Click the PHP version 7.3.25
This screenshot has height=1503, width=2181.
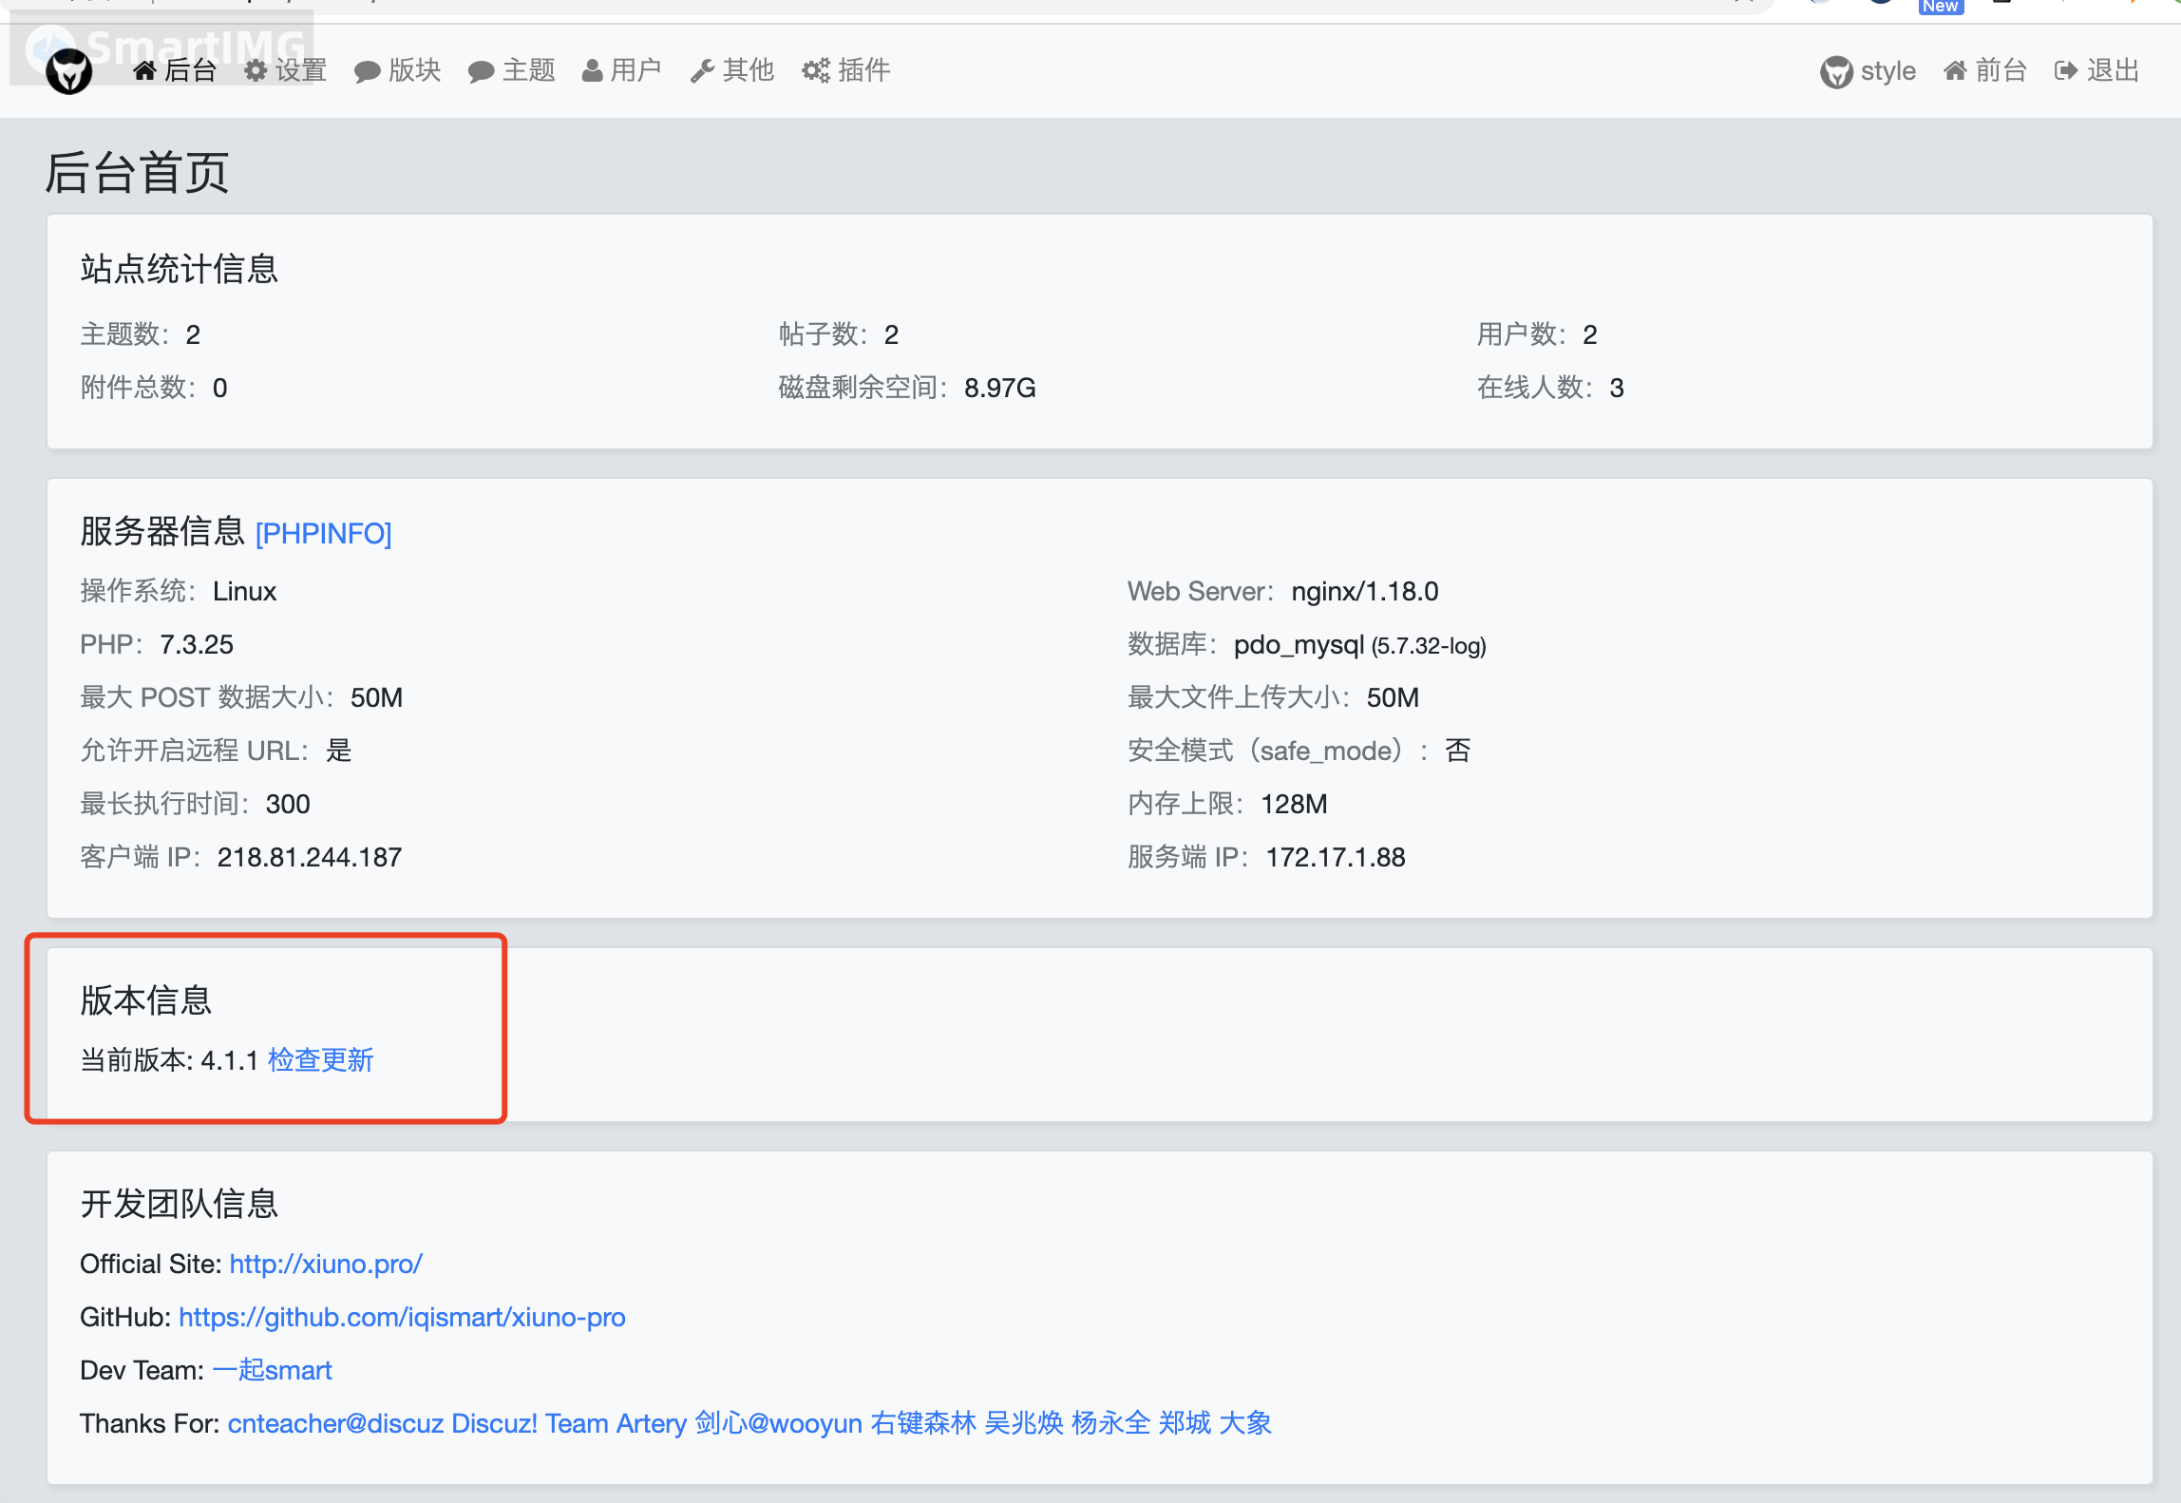point(197,644)
